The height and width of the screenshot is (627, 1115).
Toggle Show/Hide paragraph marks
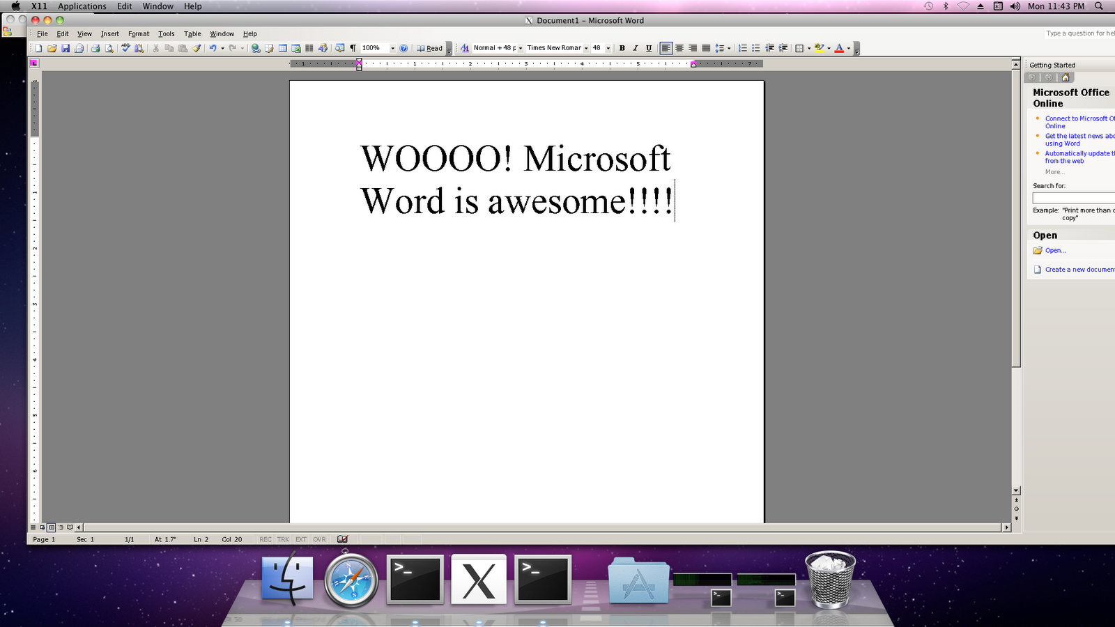[353, 48]
